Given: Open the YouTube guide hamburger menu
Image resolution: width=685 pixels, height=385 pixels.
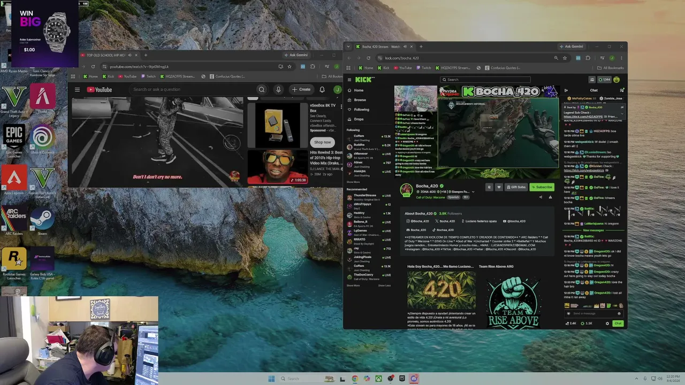Looking at the screenshot, I should point(77,90).
